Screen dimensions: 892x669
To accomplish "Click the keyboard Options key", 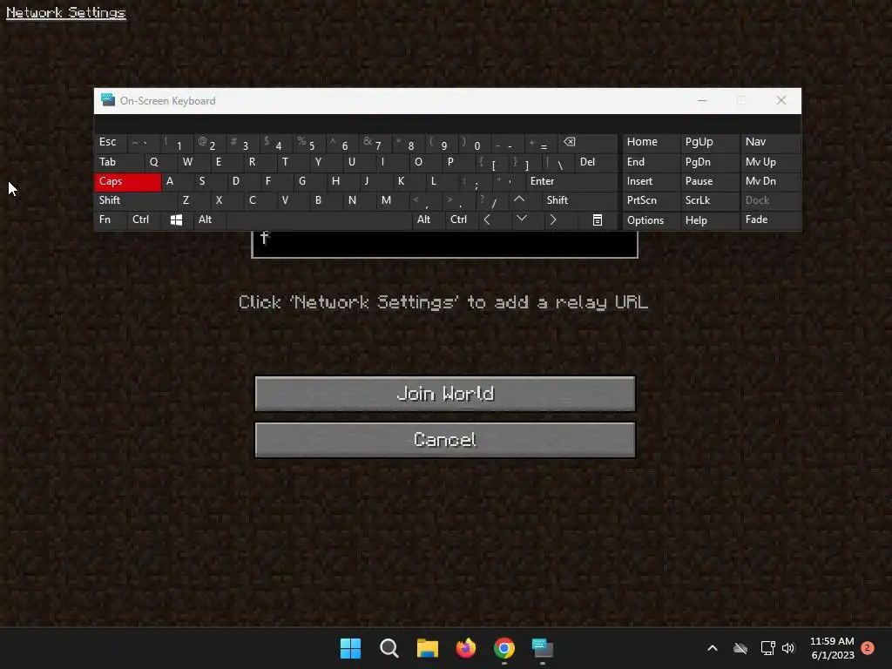I will click(x=651, y=220).
